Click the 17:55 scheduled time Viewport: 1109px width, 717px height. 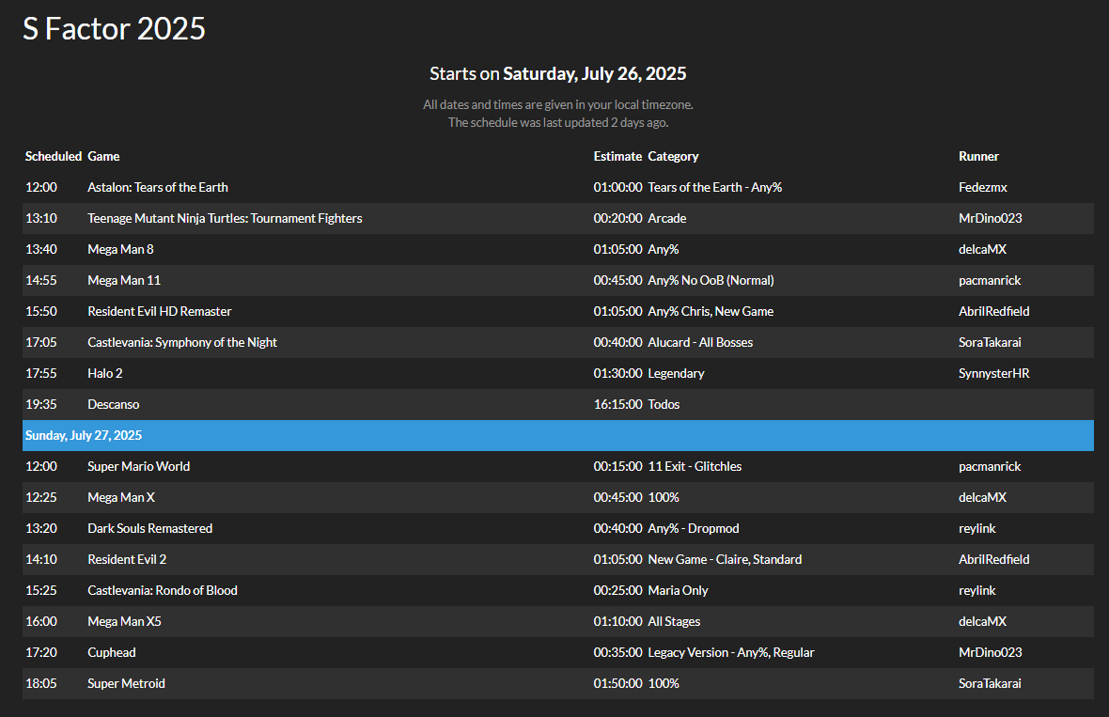[41, 373]
